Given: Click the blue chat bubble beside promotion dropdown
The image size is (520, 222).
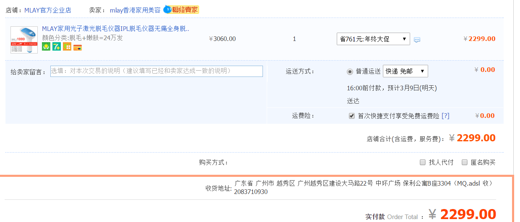Looking at the screenshot, I should tap(417, 40).
